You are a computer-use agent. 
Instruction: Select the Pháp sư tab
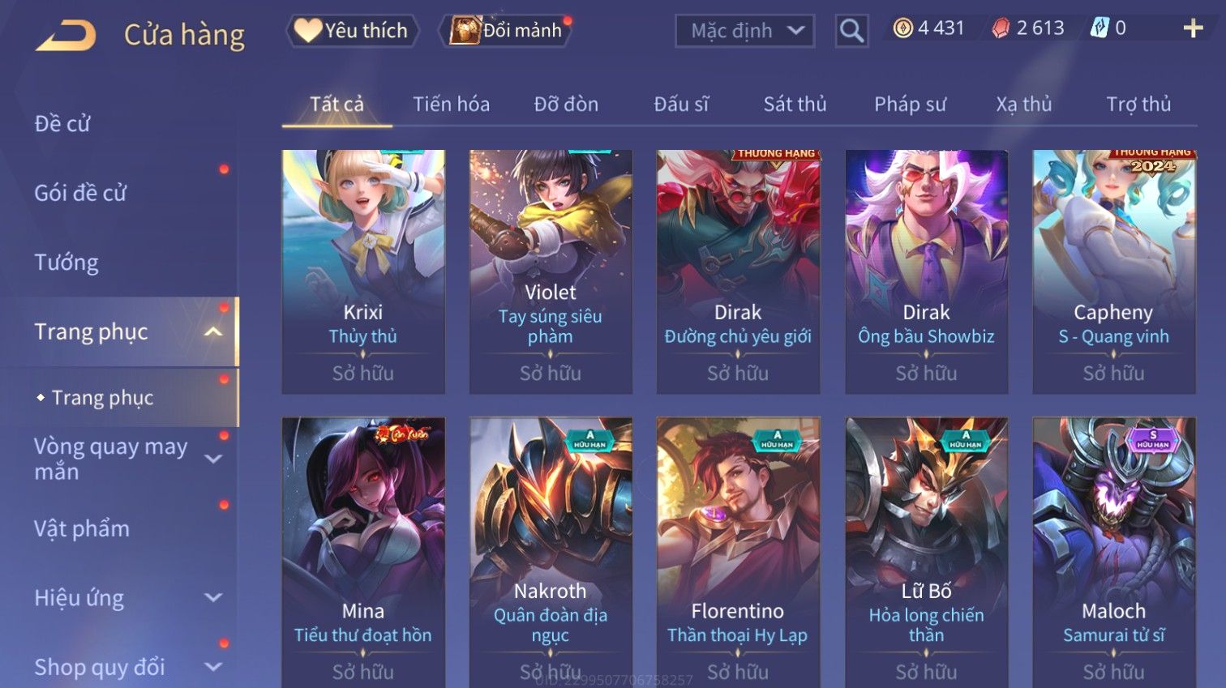coord(910,105)
